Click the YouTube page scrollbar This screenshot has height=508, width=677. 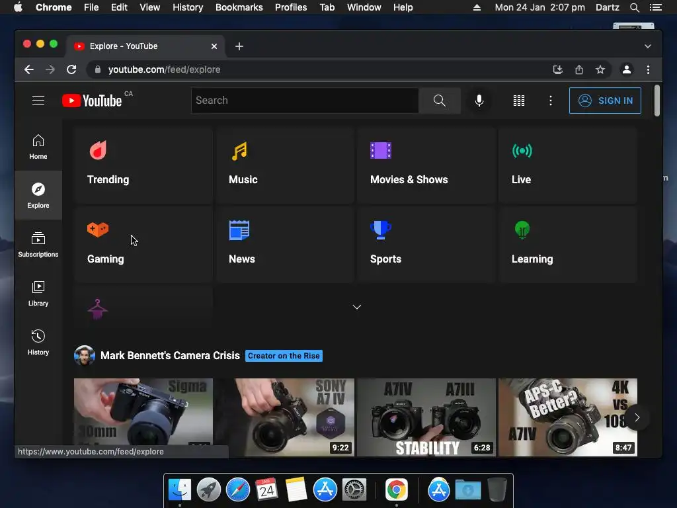657,101
